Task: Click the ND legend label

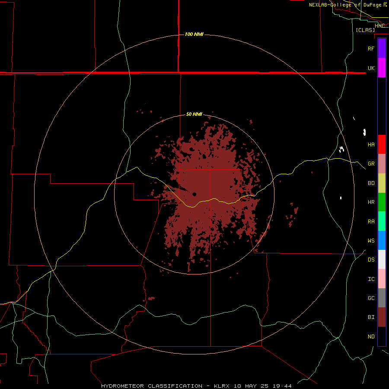Action: [x=371, y=337]
